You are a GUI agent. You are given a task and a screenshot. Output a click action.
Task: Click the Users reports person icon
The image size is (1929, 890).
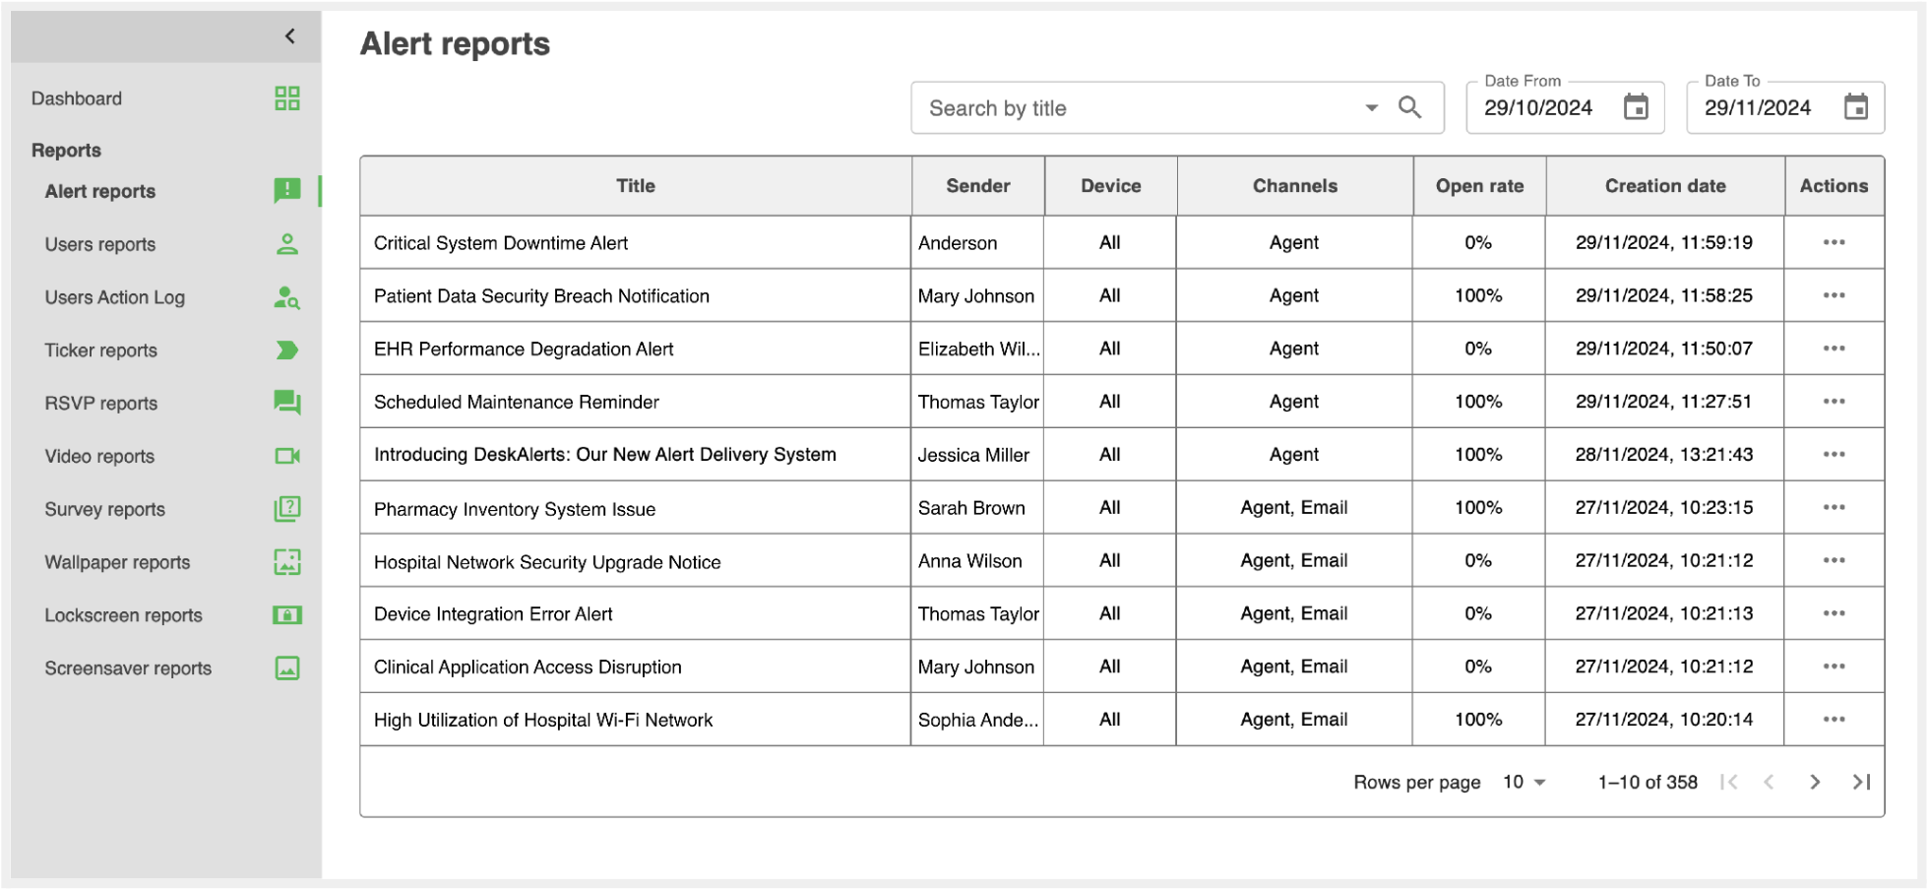(x=286, y=244)
